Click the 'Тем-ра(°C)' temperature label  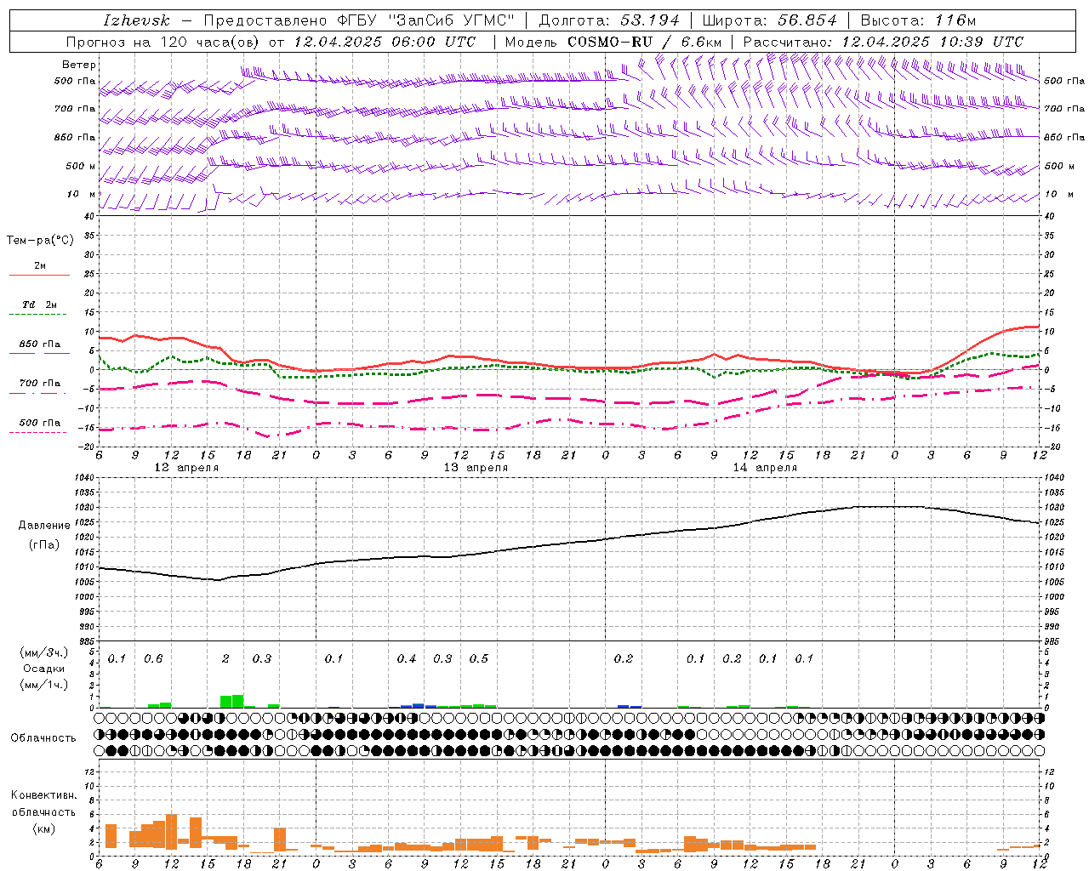(x=40, y=241)
